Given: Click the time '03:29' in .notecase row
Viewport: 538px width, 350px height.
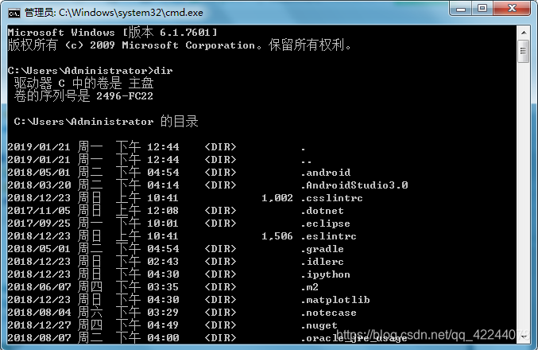Looking at the screenshot, I should point(163,313).
